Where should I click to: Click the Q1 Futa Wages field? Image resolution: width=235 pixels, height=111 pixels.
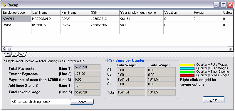[x=131, y=70]
